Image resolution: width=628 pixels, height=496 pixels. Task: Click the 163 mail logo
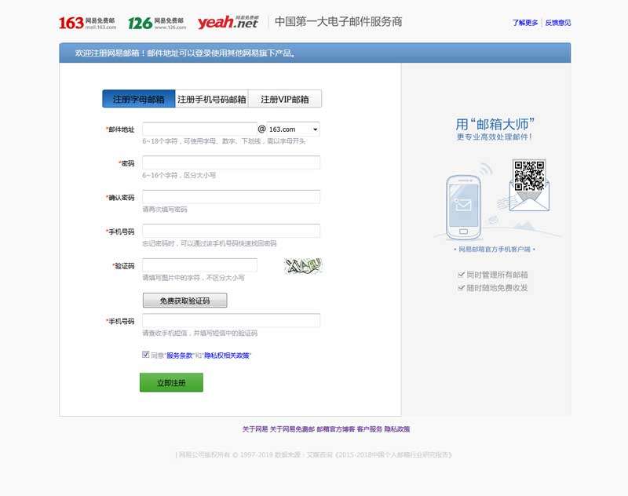point(87,22)
